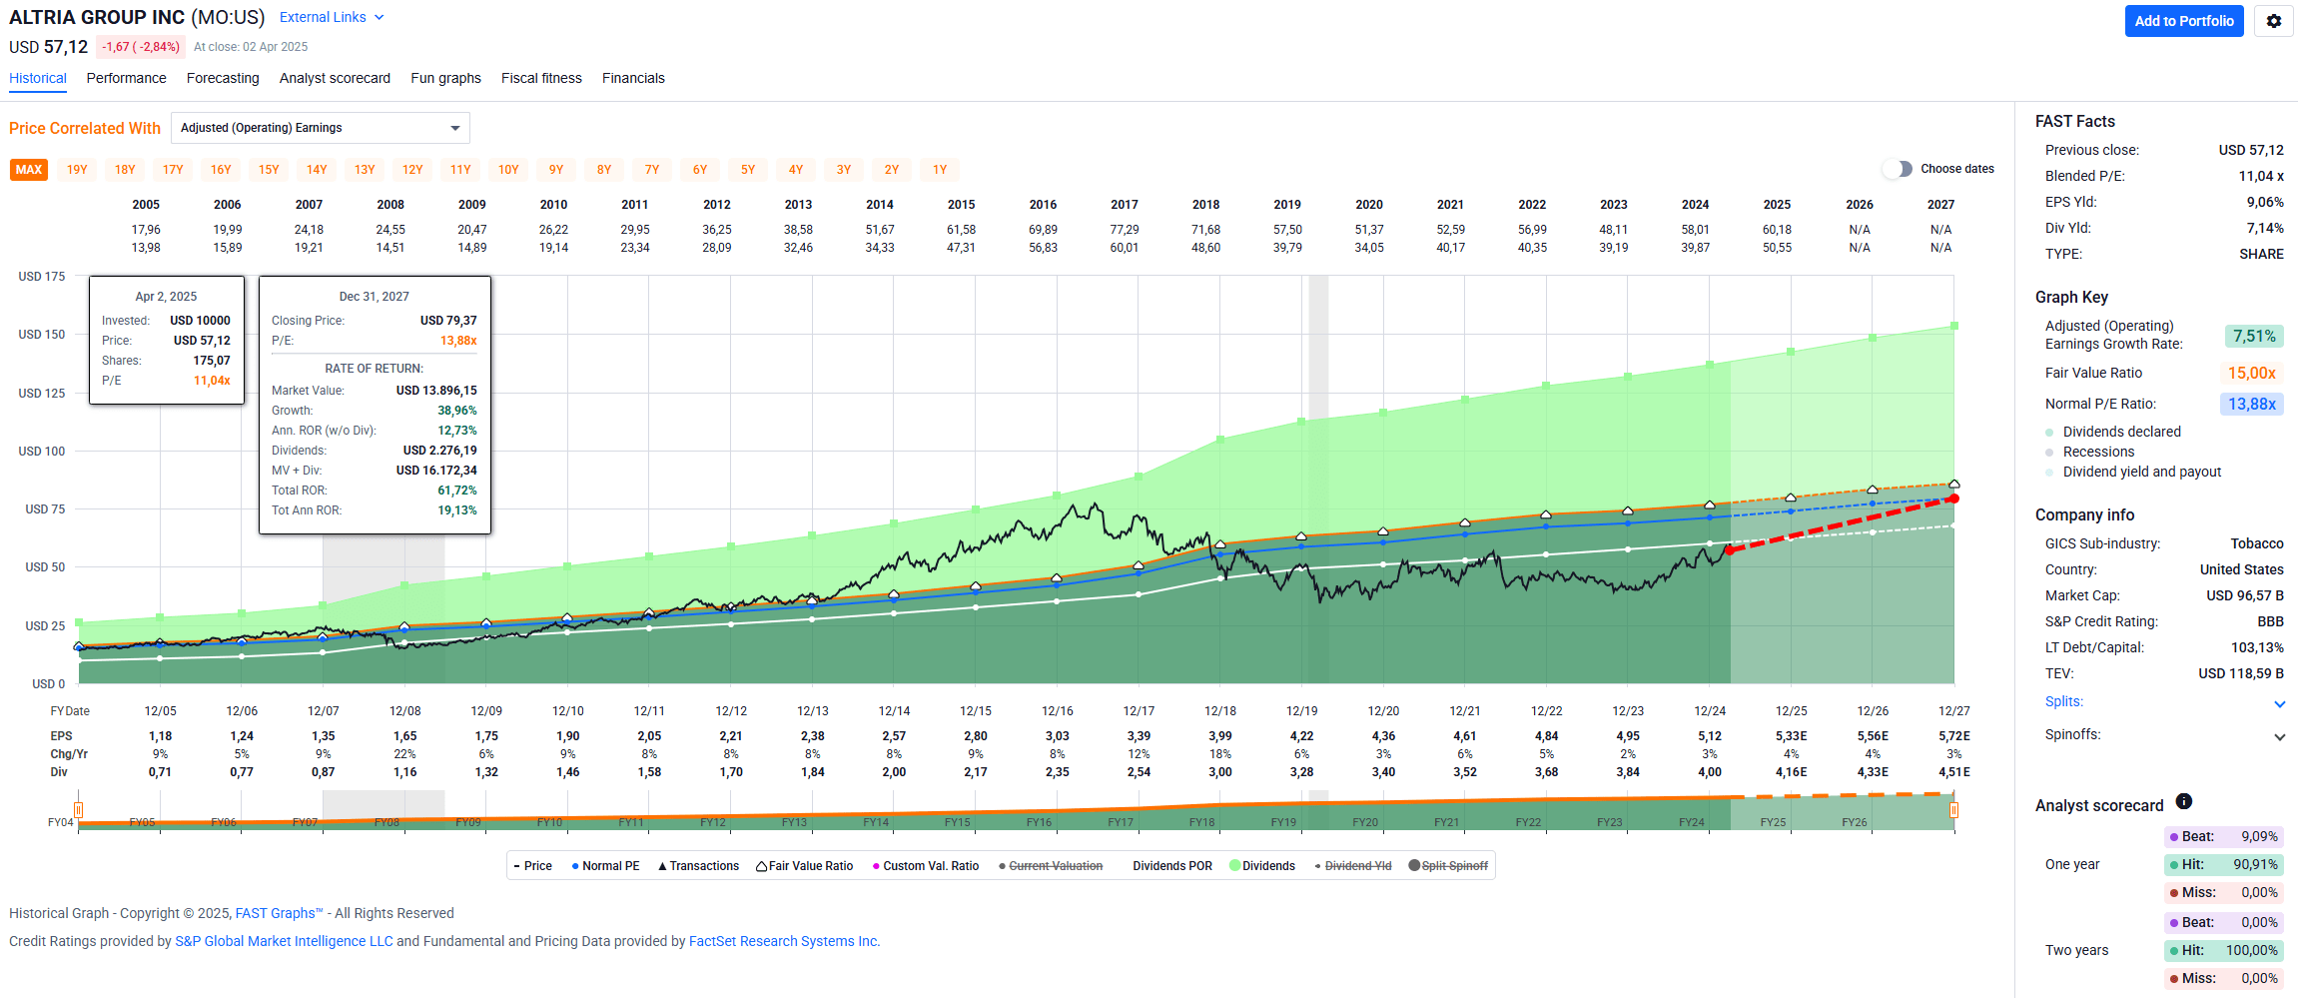Click the Split Spinoff legend icon
Image resolution: width=2298 pixels, height=998 pixels.
point(1414,866)
